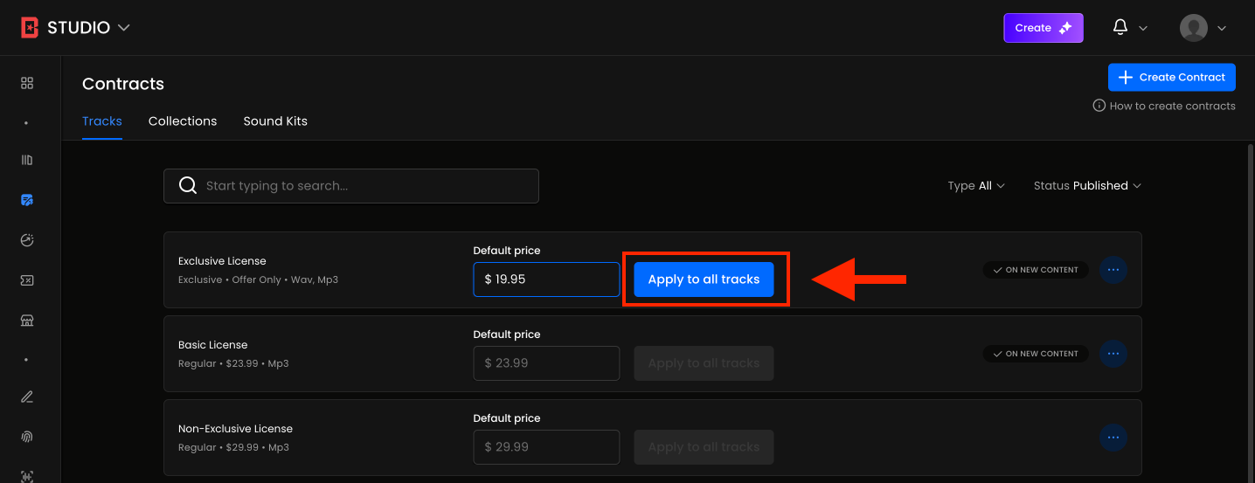Expand the Type All filter dropdown
The width and height of the screenshot is (1255, 483).
pyautogui.click(x=976, y=186)
